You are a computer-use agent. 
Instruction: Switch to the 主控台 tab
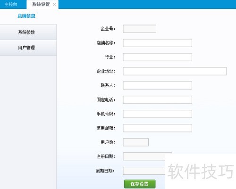[x=11, y=4]
